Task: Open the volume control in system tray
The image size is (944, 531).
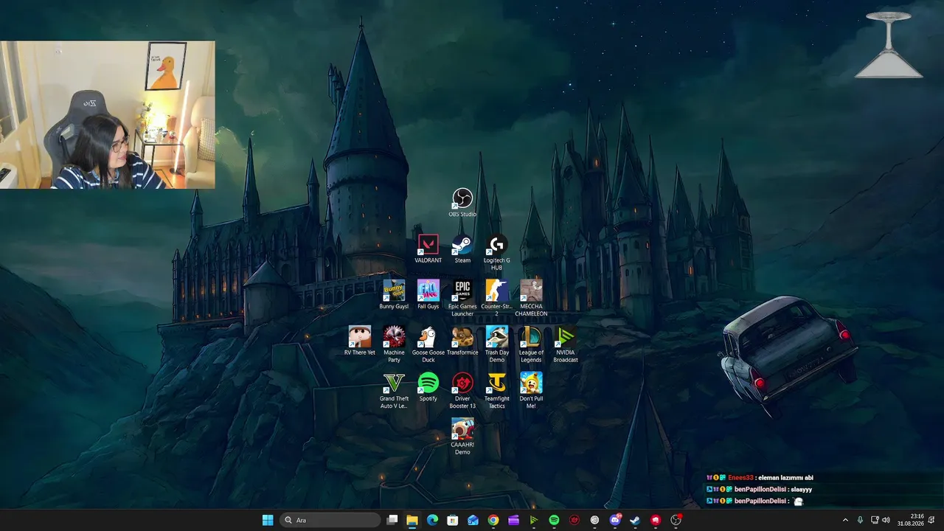Action: coord(886,520)
